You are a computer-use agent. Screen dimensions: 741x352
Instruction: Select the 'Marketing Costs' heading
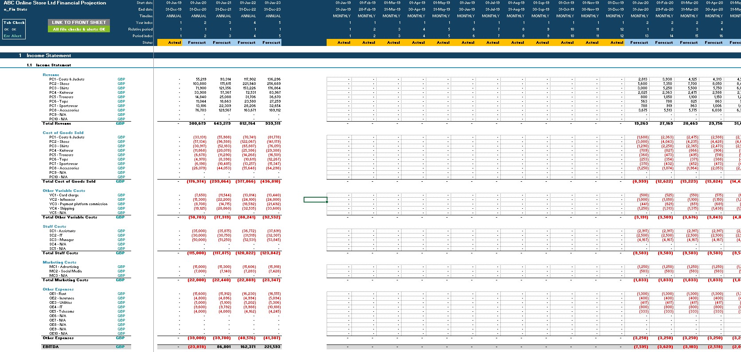pyautogui.click(x=59, y=262)
